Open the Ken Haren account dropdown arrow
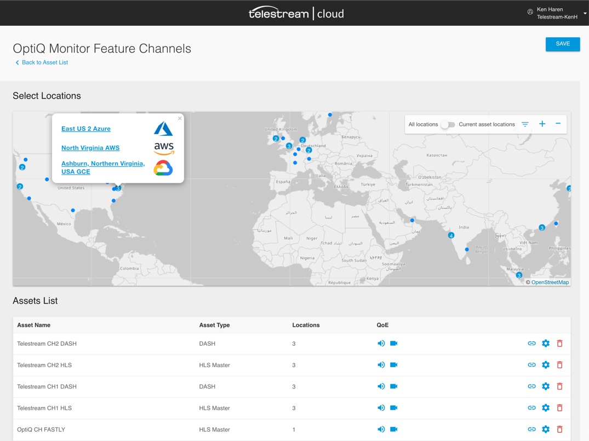Image resolution: width=589 pixels, height=441 pixels. pos(585,14)
